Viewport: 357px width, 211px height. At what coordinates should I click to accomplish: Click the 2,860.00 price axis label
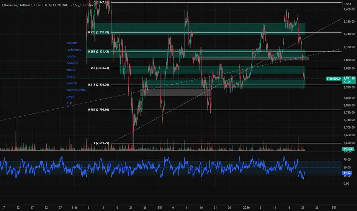coord(349,98)
